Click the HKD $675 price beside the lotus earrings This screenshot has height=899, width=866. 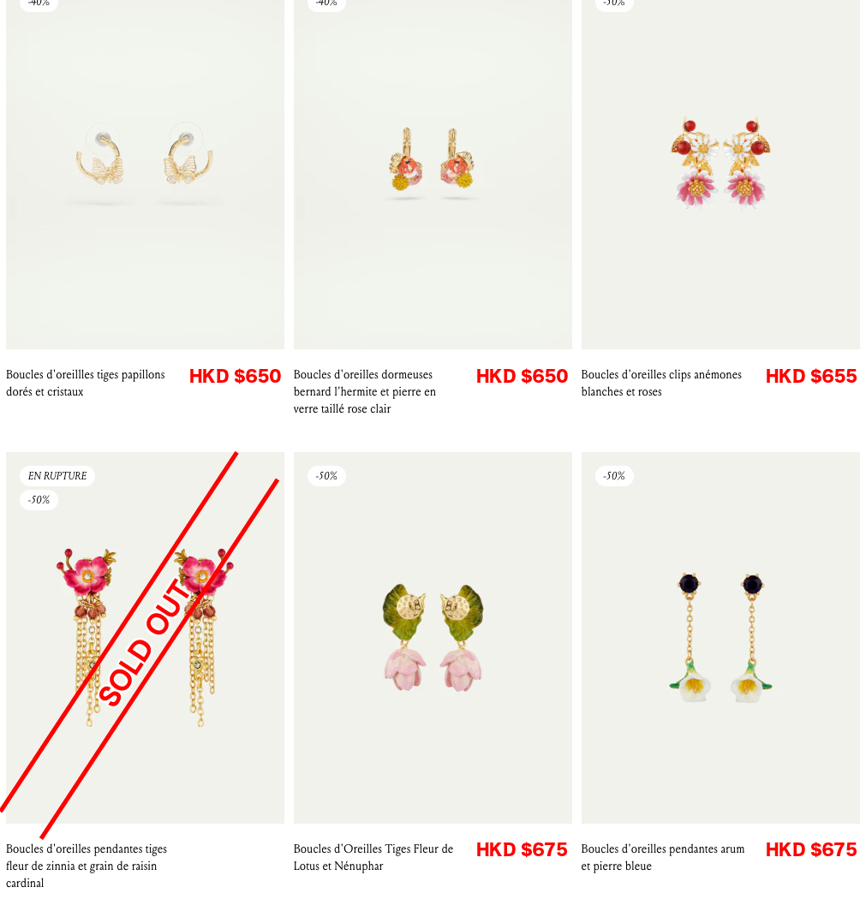tap(522, 849)
